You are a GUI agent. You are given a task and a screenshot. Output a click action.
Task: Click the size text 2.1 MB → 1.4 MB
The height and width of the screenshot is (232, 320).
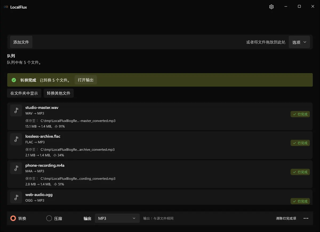(38, 155)
